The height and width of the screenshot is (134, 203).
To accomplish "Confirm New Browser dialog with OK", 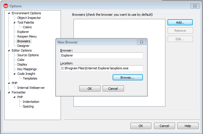I will point(90,89).
